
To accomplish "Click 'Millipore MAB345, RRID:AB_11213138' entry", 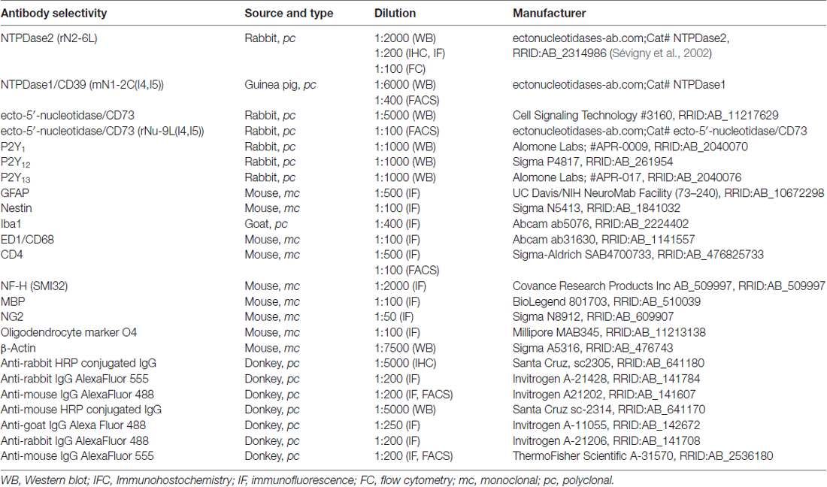I will pos(609,333).
